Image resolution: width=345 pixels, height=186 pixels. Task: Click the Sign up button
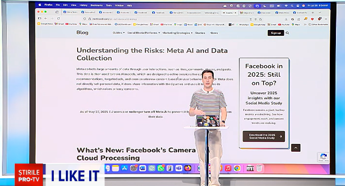(276, 33)
